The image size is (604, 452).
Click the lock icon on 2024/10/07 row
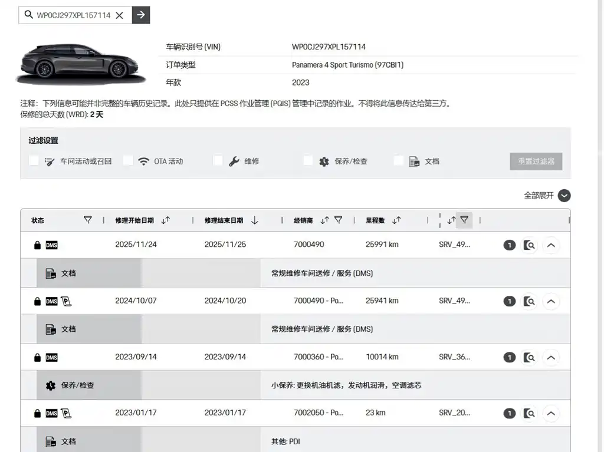point(37,301)
